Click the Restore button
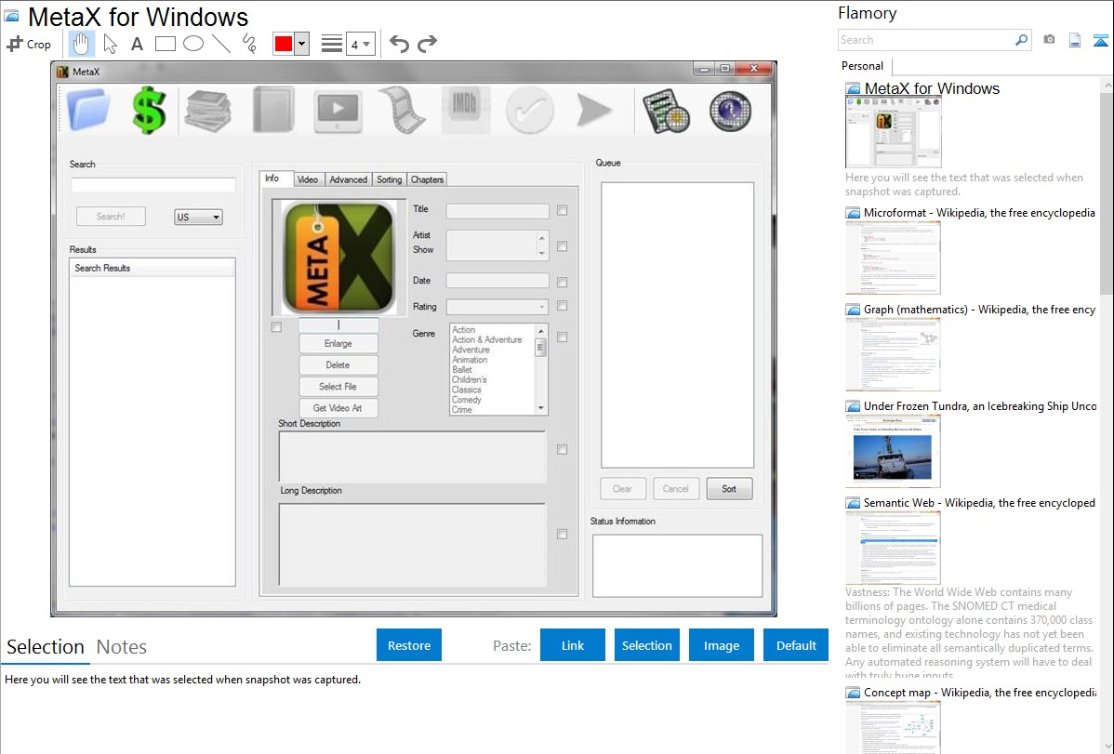This screenshot has height=754, width=1114. pos(409,645)
